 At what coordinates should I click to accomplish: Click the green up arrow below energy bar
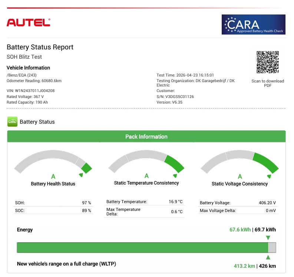click(x=268, y=257)
